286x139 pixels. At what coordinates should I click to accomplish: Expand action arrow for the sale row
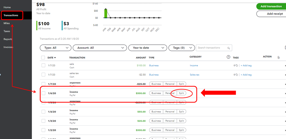(x=285, y=65)
